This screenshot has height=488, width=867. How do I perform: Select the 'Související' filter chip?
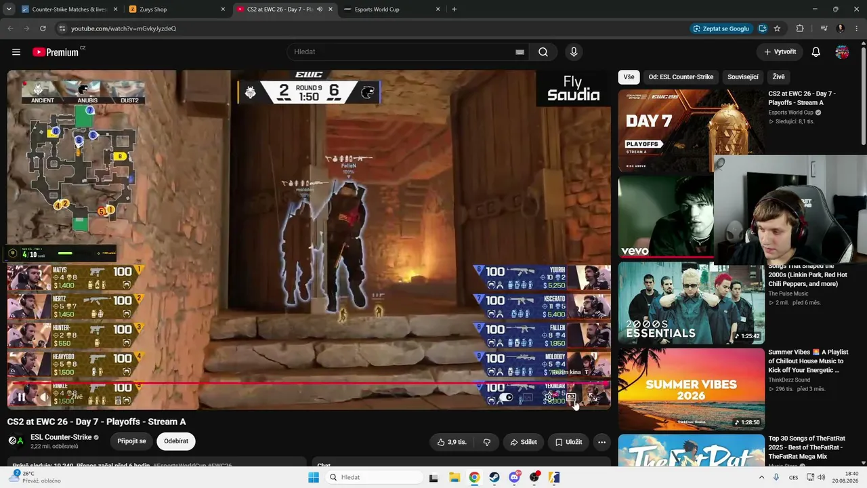tap(743, 77)
